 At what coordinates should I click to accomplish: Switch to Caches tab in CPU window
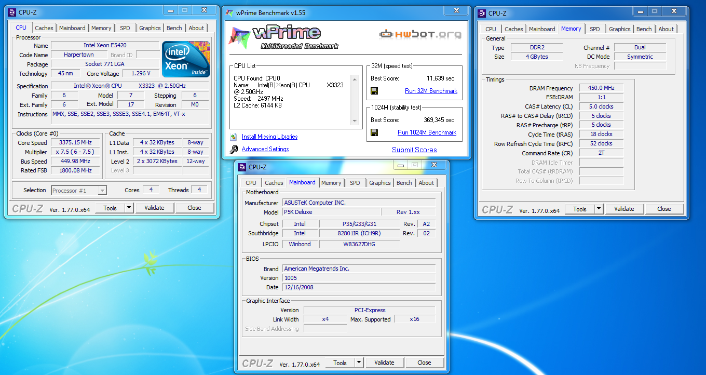coord(44,28)
